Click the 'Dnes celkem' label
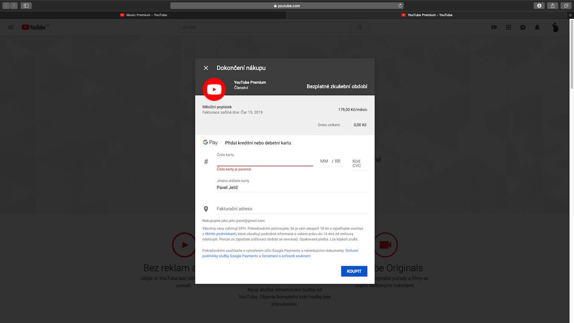Viewport: 574px width, 323px height. click(x=329, y=125)
